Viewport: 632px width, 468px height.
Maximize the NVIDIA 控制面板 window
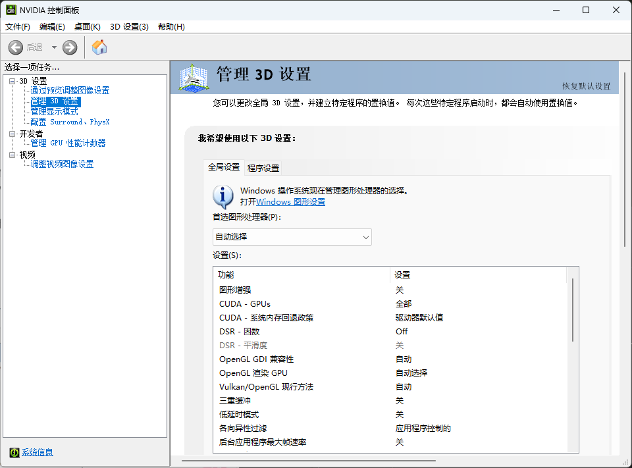coord(586,10)
